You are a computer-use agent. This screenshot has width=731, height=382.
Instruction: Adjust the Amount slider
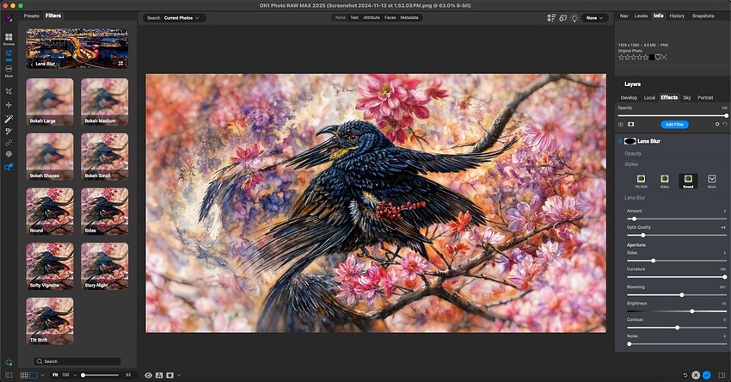677,219
